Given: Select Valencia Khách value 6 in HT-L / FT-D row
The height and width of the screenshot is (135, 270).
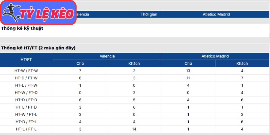Looking at the screenshot, I should [x=134, y=107].
